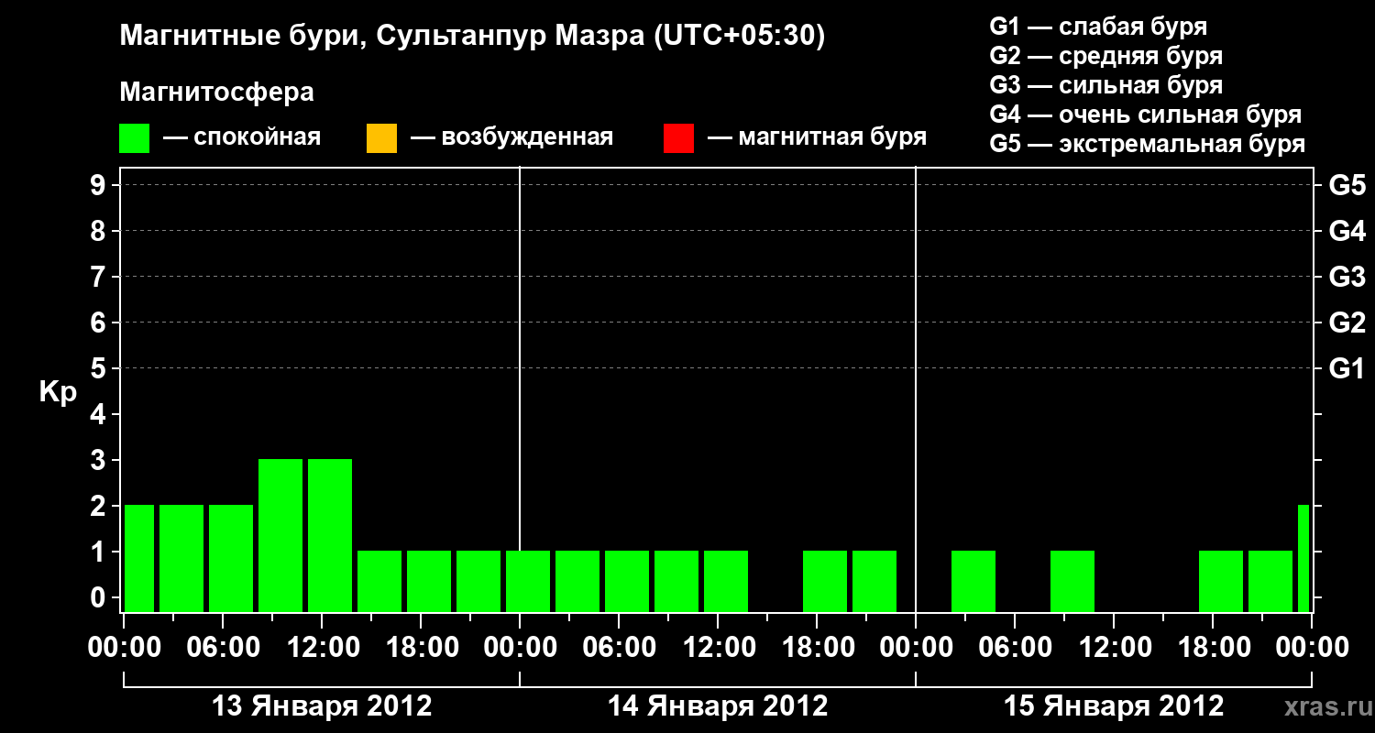Click the right-axis 'G2' level label
1375x733 pixels.
[1347, 323]
